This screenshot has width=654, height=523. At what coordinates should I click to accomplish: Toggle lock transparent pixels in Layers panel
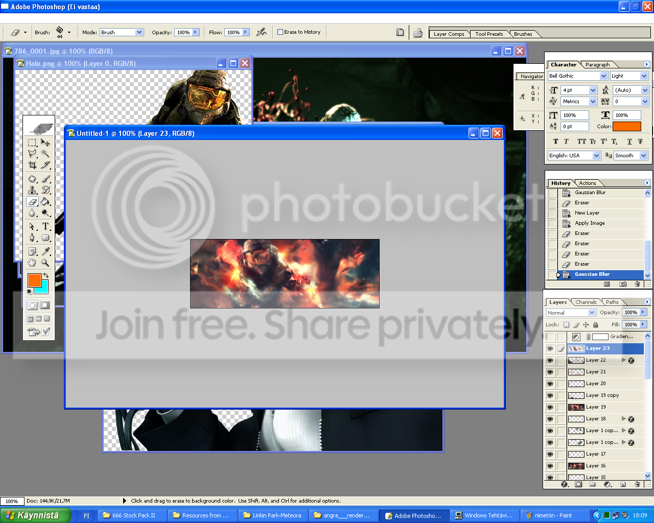566,325
